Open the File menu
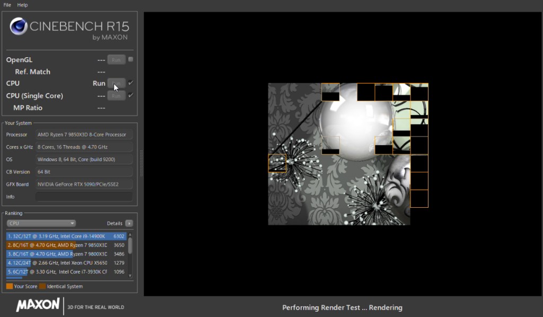This screenshot has height=317, width=543. (7, 5)
